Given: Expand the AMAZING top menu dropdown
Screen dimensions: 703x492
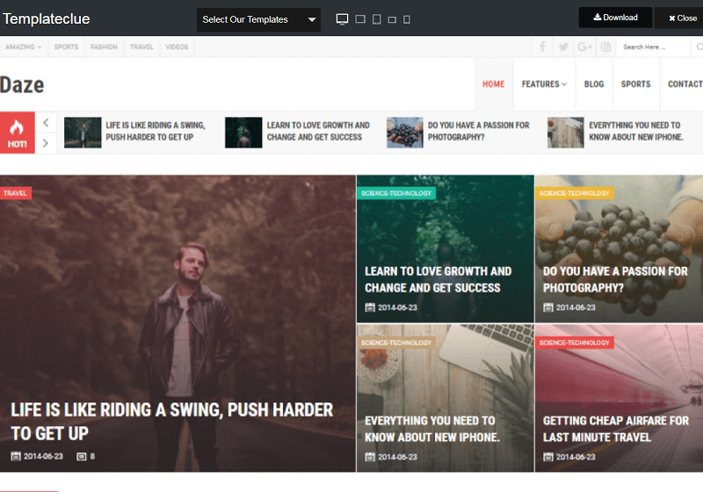Looking at the screenshot, I should click(24, 47).
